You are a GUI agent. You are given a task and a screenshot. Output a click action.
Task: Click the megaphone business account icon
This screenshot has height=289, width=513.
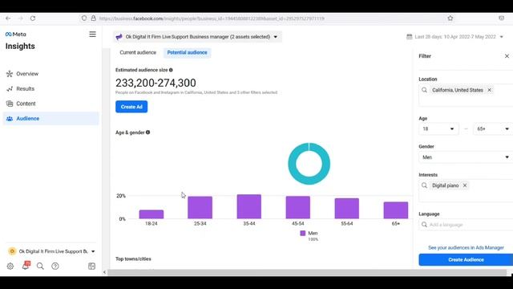coord(119,37)
